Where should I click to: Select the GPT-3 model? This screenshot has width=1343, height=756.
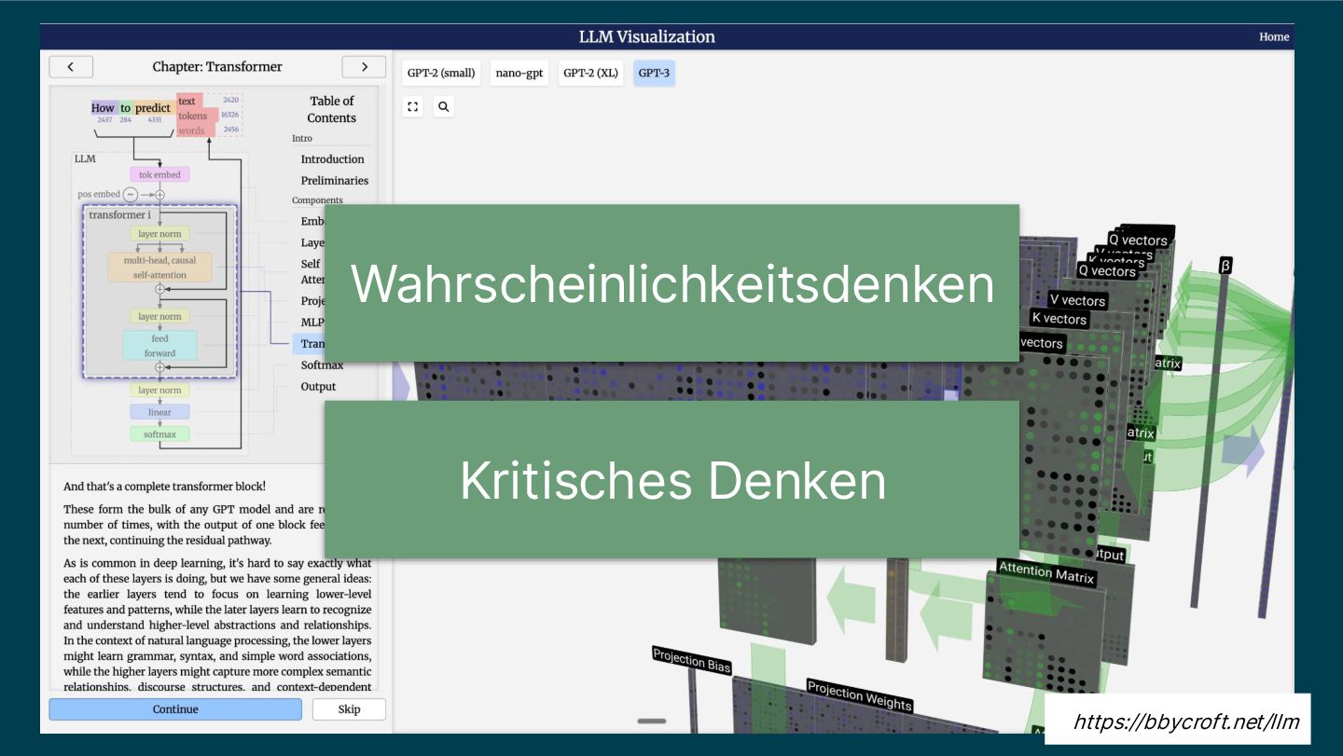[x=654, y=73]
